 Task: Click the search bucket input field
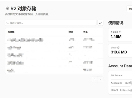[x=51, y=23]
